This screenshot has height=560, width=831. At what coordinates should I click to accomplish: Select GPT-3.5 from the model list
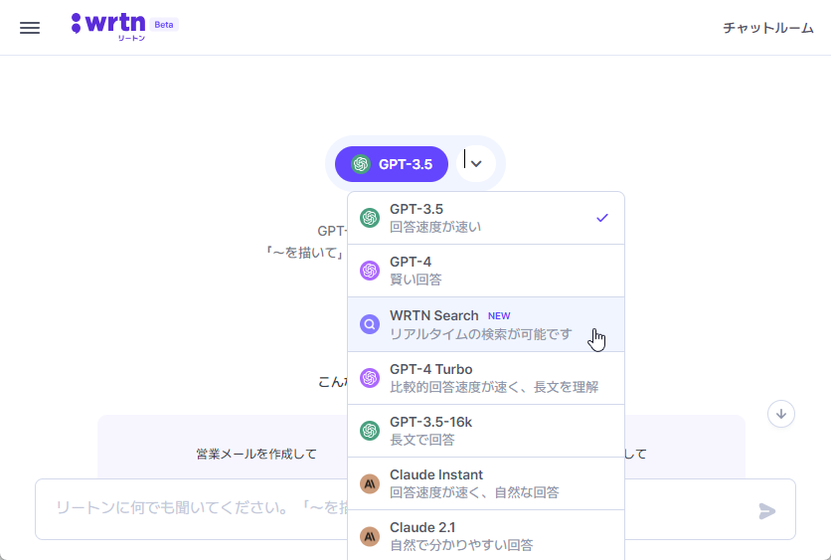[x=486, y=218]
